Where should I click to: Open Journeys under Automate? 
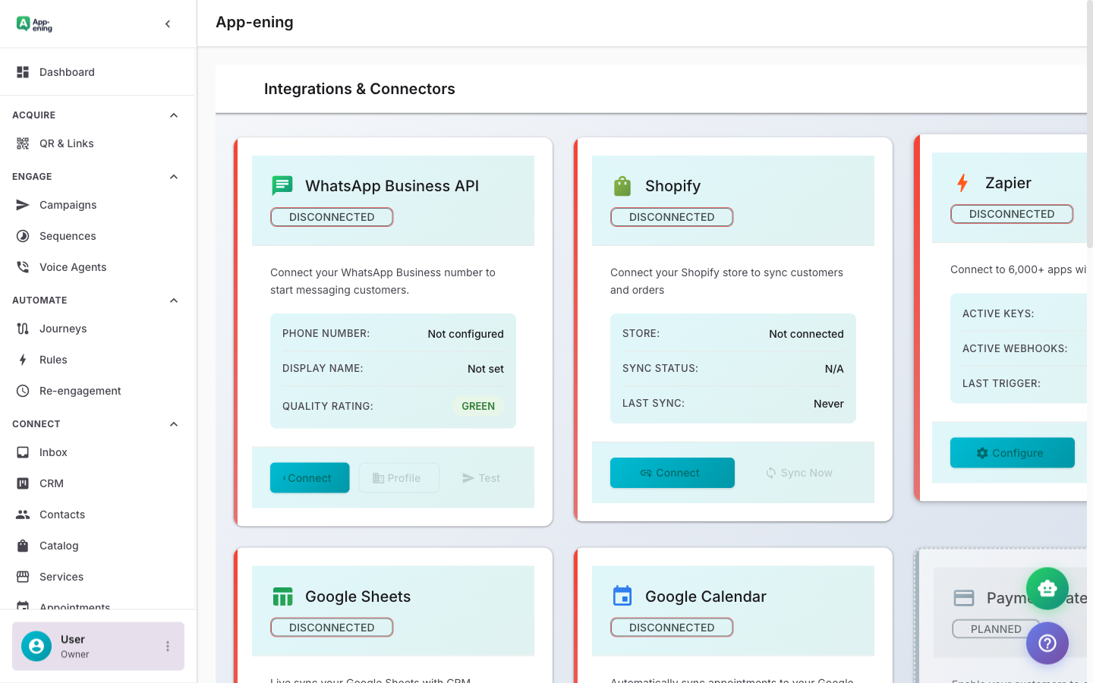(x=65, y=328)
